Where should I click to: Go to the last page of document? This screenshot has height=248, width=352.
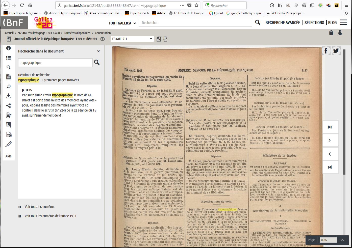click(x=330, y=127)
